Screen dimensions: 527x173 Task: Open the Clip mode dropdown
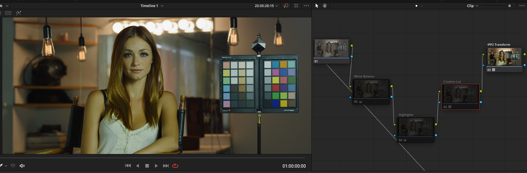[473, 6]
